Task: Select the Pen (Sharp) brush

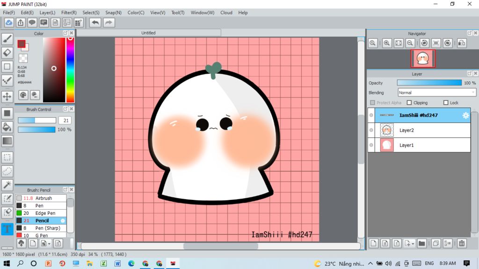Action: [x=41, y=228]
